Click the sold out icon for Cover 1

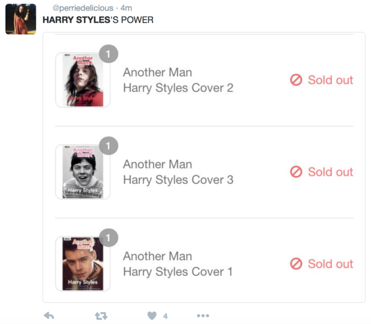click(x=296, y=264)
